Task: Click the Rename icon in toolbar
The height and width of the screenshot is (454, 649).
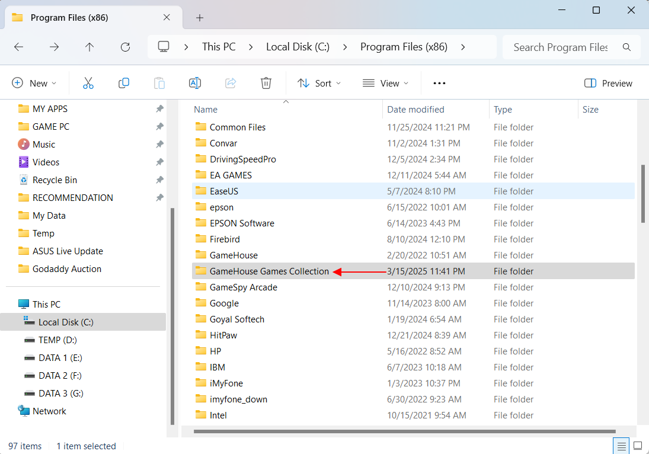Action: 195,83
